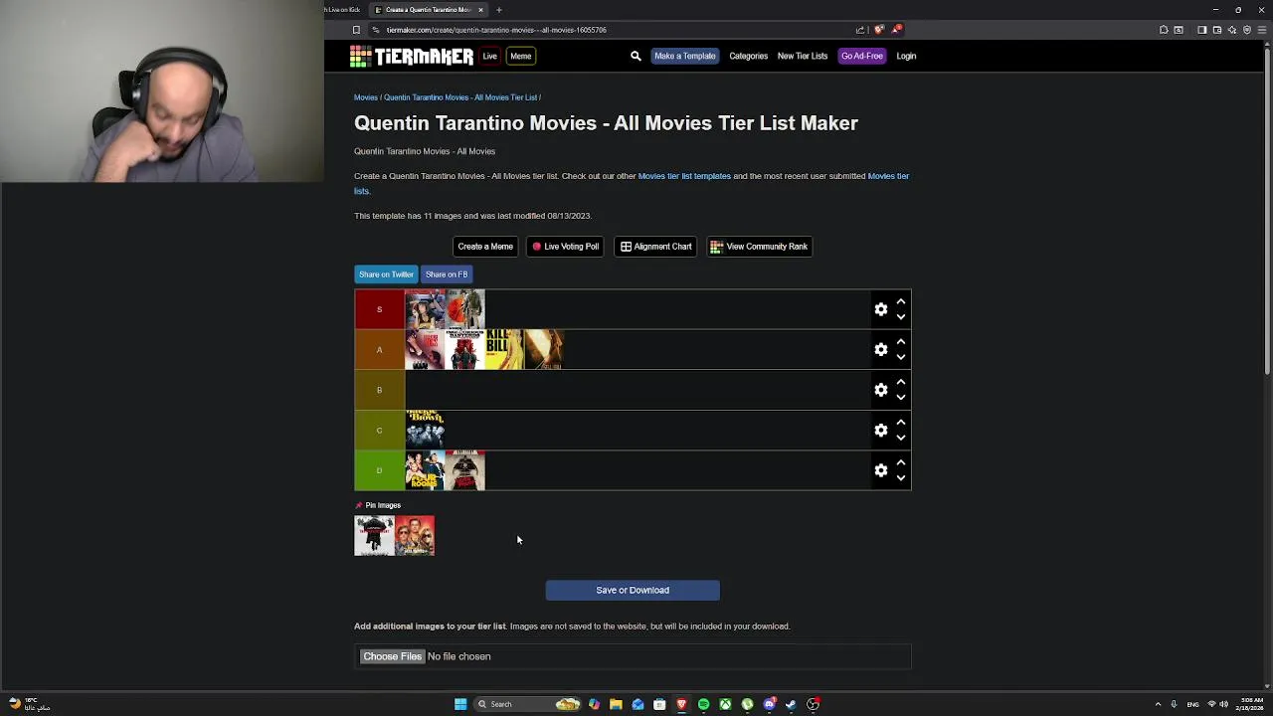This screenshot has height=716, width=1273.
Task: Follow the Movies breadcrumb link
Action: tap(365, 97)
